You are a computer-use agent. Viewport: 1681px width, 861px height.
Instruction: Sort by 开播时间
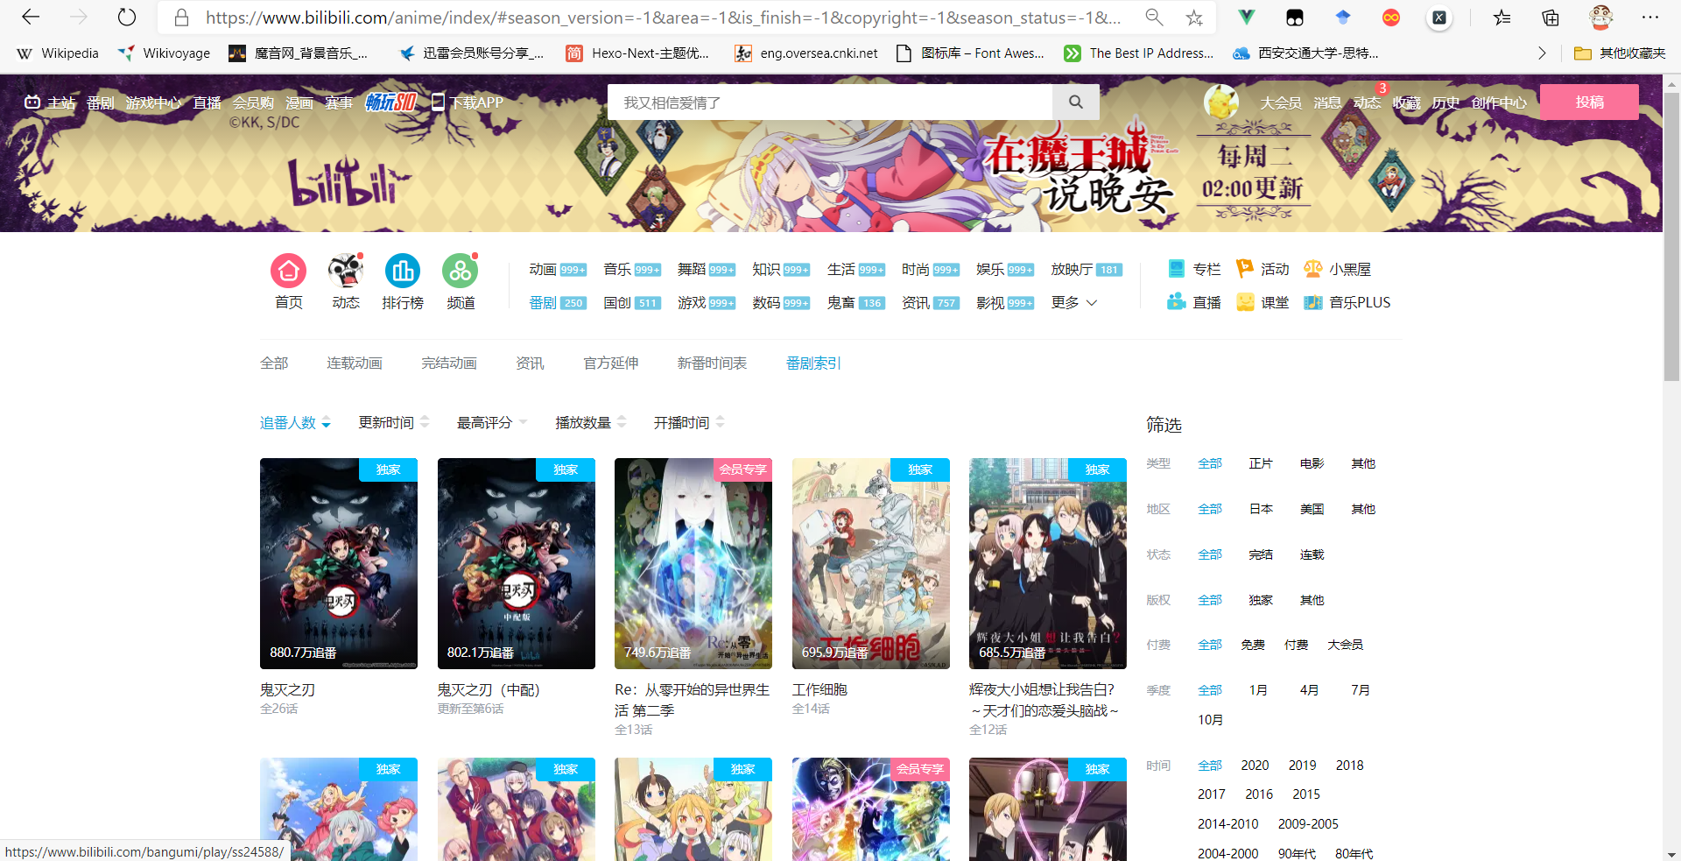[689, 422]
